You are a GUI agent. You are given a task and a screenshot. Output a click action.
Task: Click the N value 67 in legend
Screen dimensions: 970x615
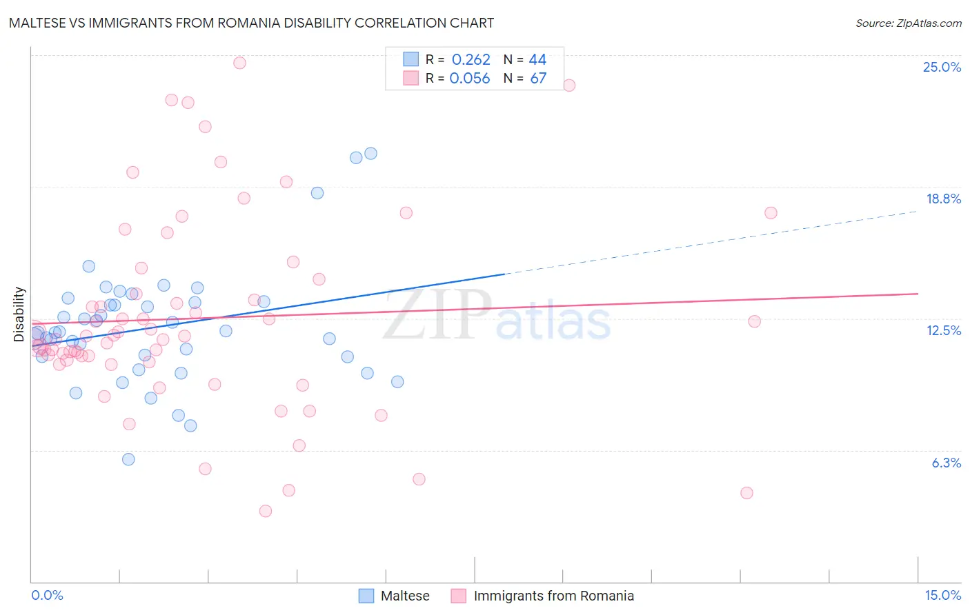pos(538,79)
